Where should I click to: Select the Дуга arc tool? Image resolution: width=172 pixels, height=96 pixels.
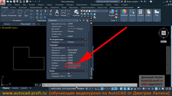[x=26, y=13]
